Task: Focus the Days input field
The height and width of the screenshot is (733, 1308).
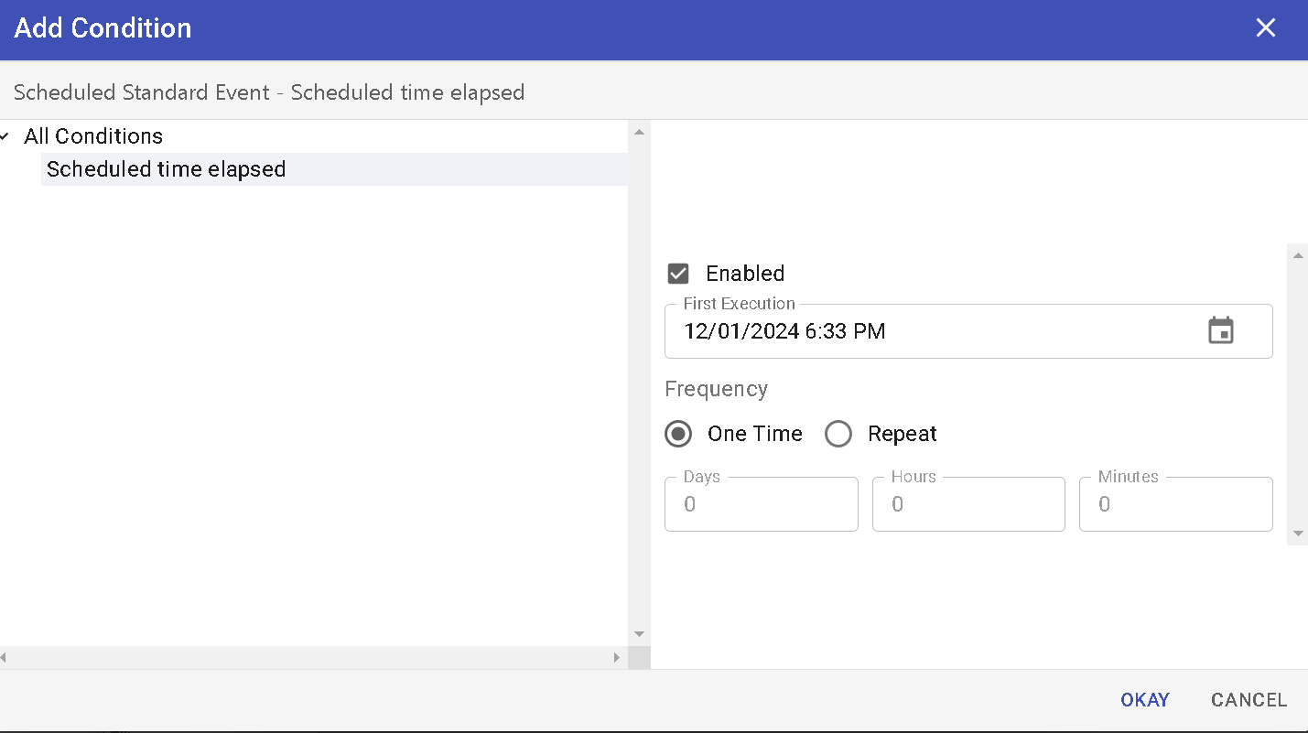Action: click(x=761, y=504)
